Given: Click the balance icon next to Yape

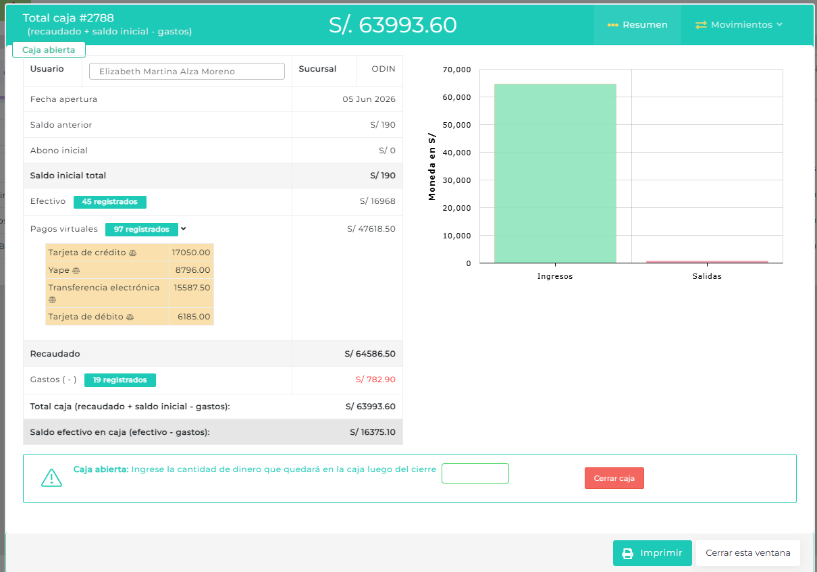Looking at the screenshot, I should click(x=76, y=270).
